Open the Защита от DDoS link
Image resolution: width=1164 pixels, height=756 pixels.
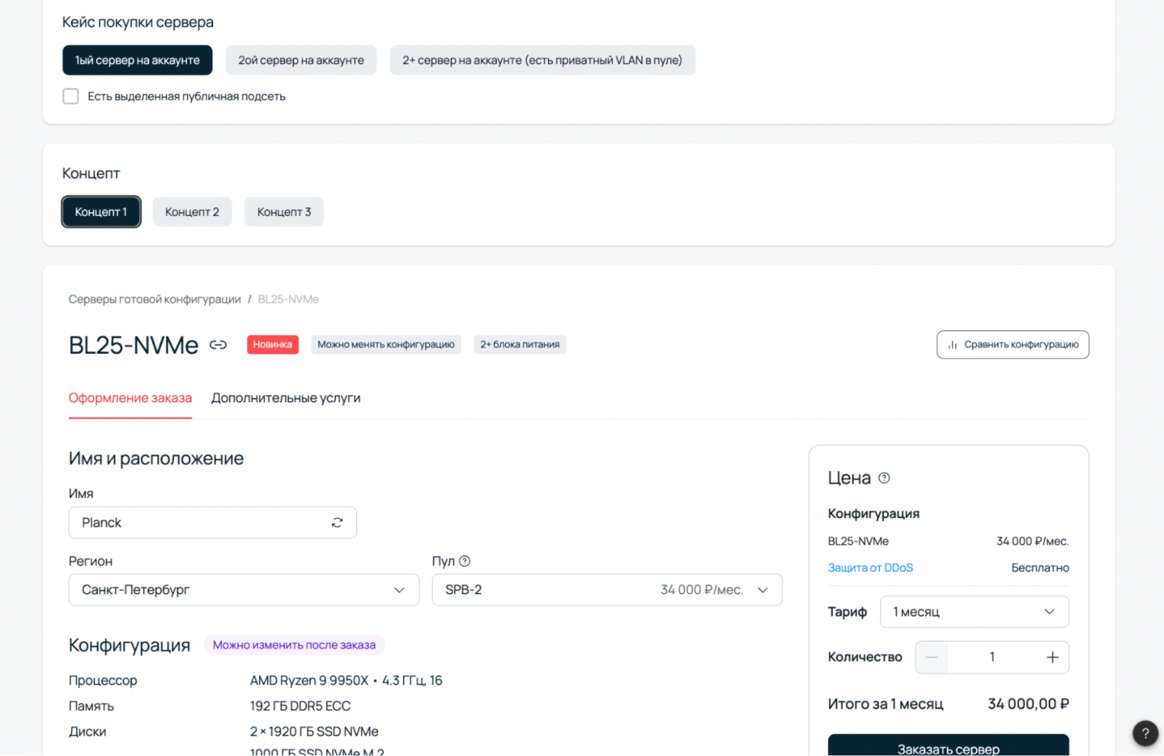[x=870, y=568]
